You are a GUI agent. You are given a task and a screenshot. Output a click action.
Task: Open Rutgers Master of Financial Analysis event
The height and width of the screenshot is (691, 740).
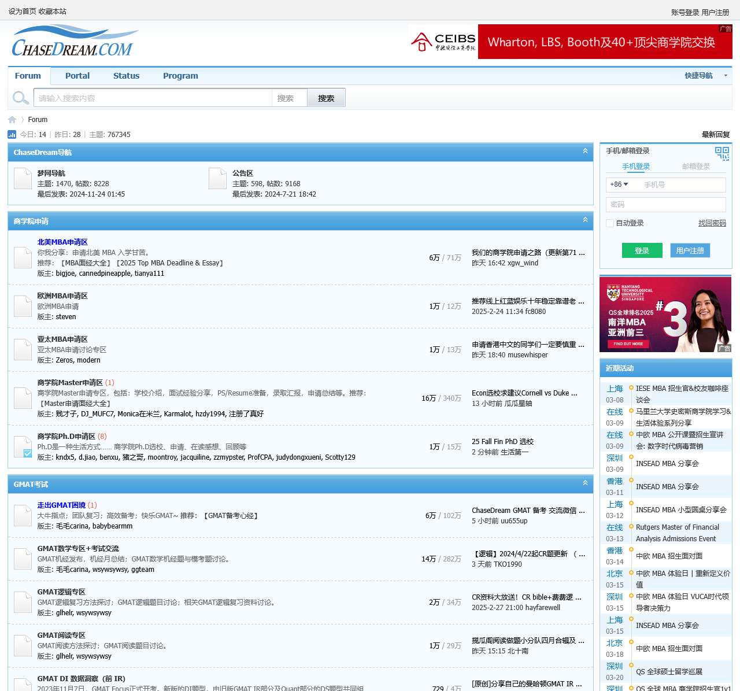pos(678,533)
